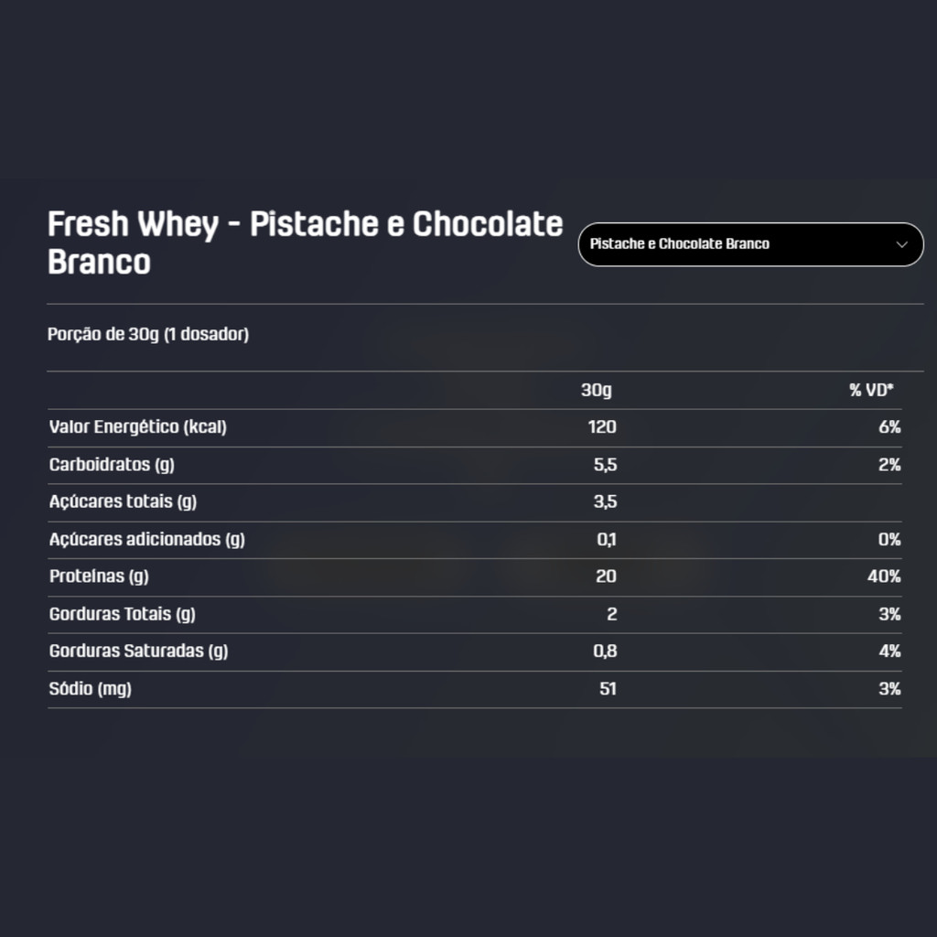Click the Sódio (mg) row label
Image resolution: width=937 pixels, height=937 pixels.
coord(91,689)
